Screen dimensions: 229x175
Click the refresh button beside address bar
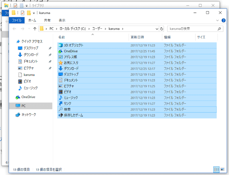[161, 29]
